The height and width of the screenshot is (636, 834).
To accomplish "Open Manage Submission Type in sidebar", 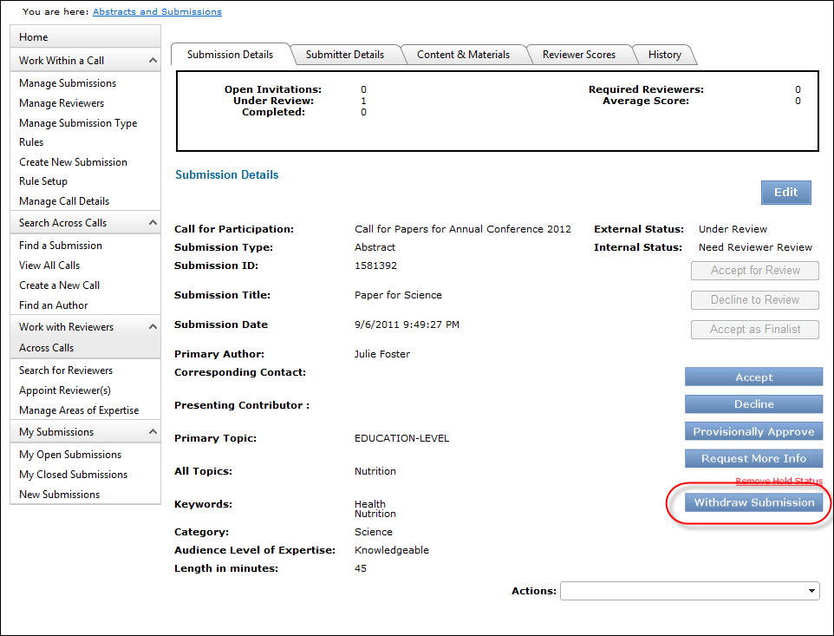I will (x=78, y=123).
